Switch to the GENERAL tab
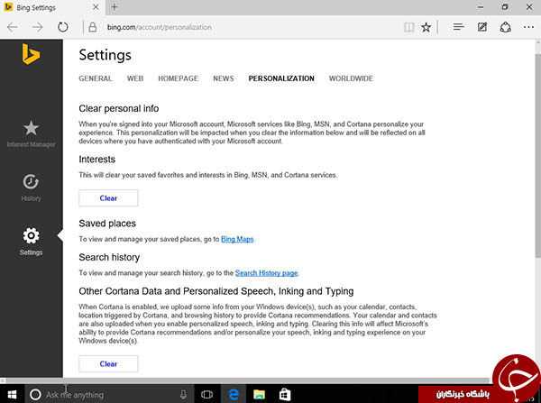 (x=96, y=78)
